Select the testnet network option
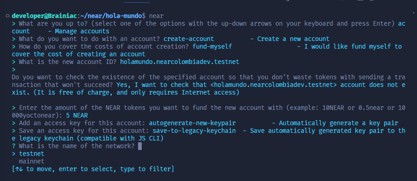 (31, 154)
